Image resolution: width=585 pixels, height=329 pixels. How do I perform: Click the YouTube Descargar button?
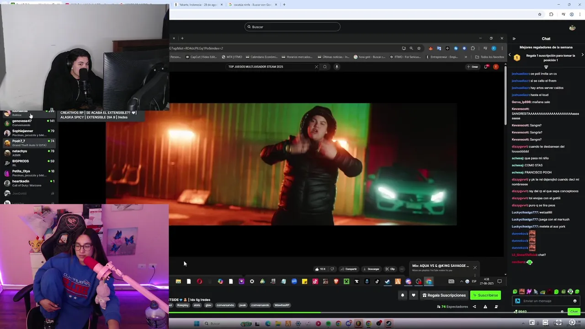coord(371,269)
